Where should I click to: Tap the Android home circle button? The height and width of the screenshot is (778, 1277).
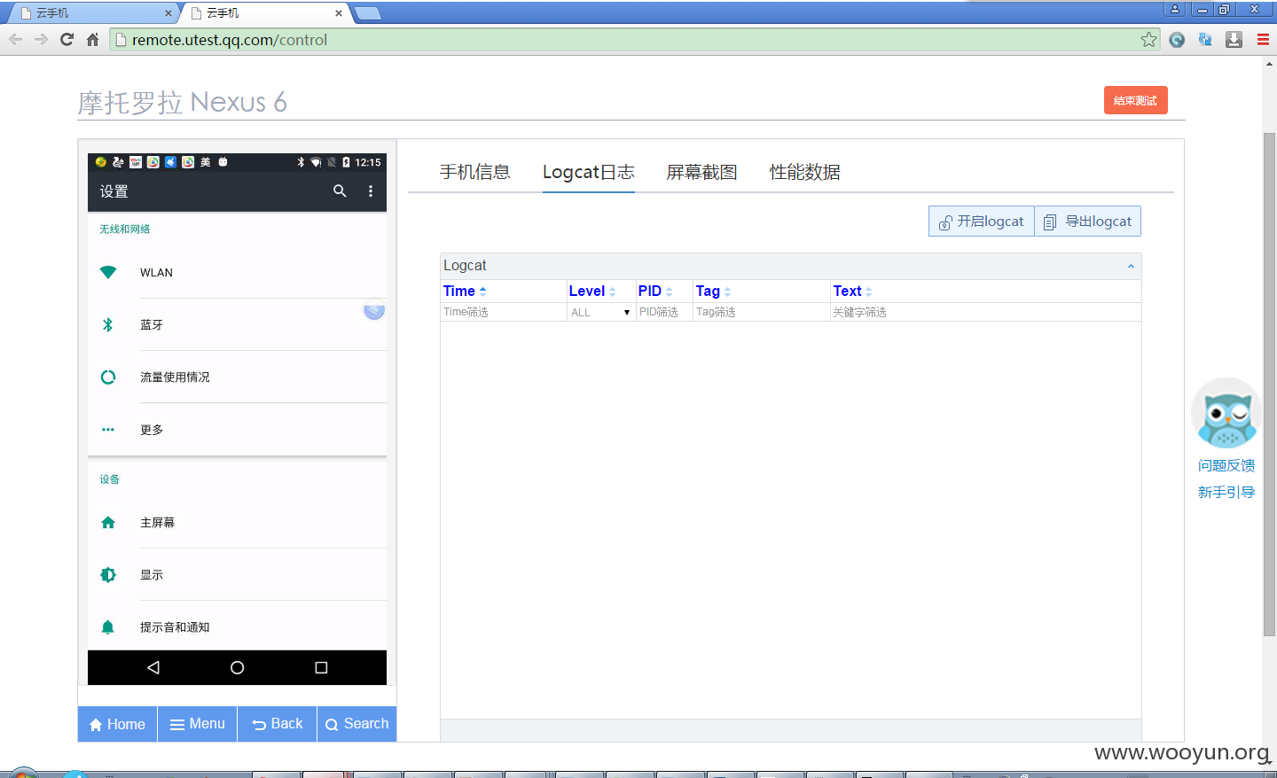pyautogui.click(x=237, y=667)
